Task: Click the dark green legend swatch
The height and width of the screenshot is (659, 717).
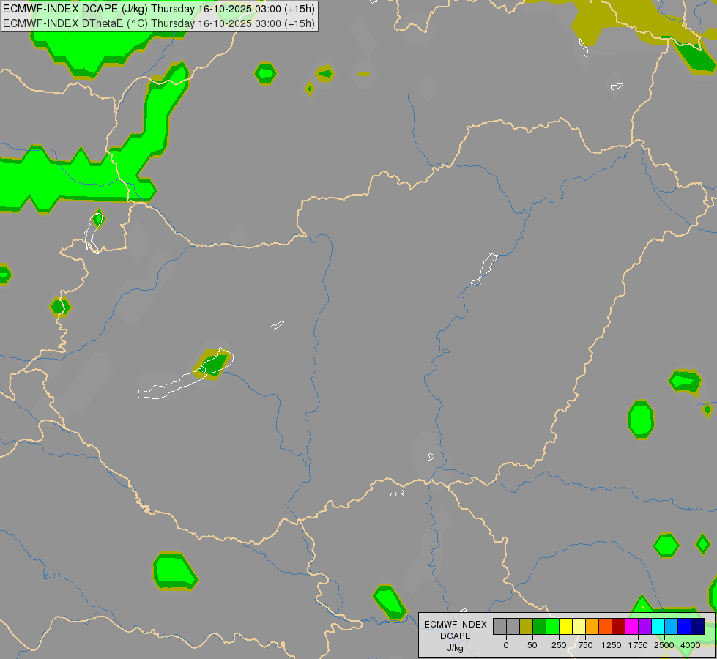Action: [x=539, y=626]
